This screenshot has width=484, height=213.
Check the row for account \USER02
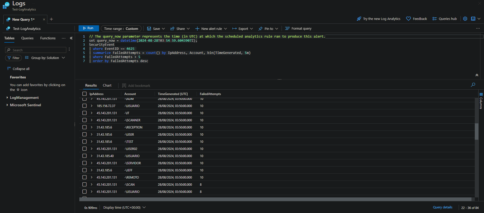tap(84, 149)
